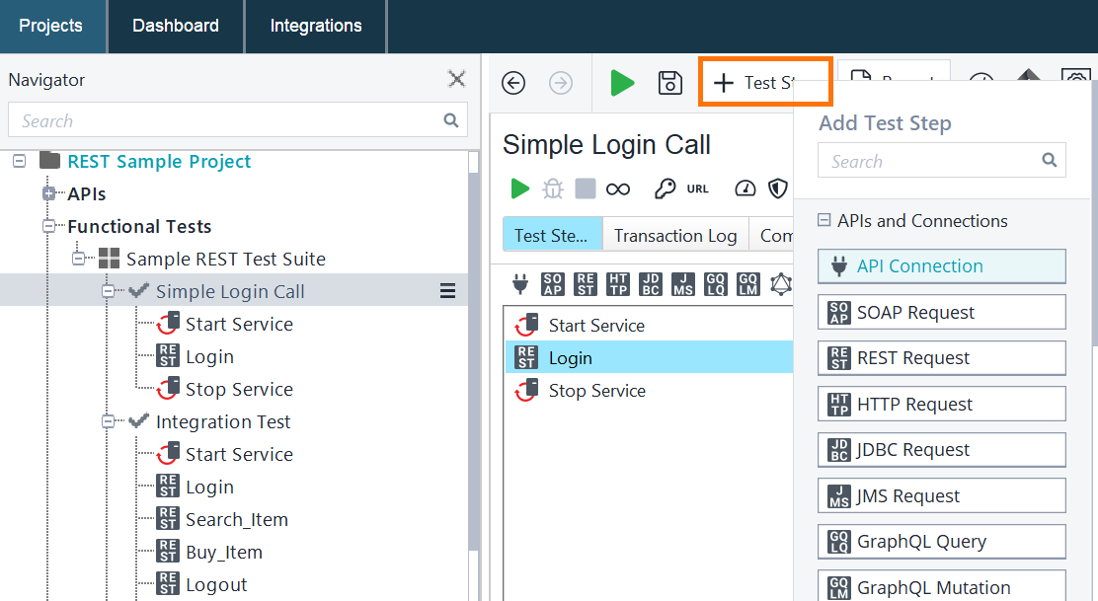Click the GraphQL icon in the step toolbar
The height and width of the screenshot is (601, 1098).
pos(781,284)
